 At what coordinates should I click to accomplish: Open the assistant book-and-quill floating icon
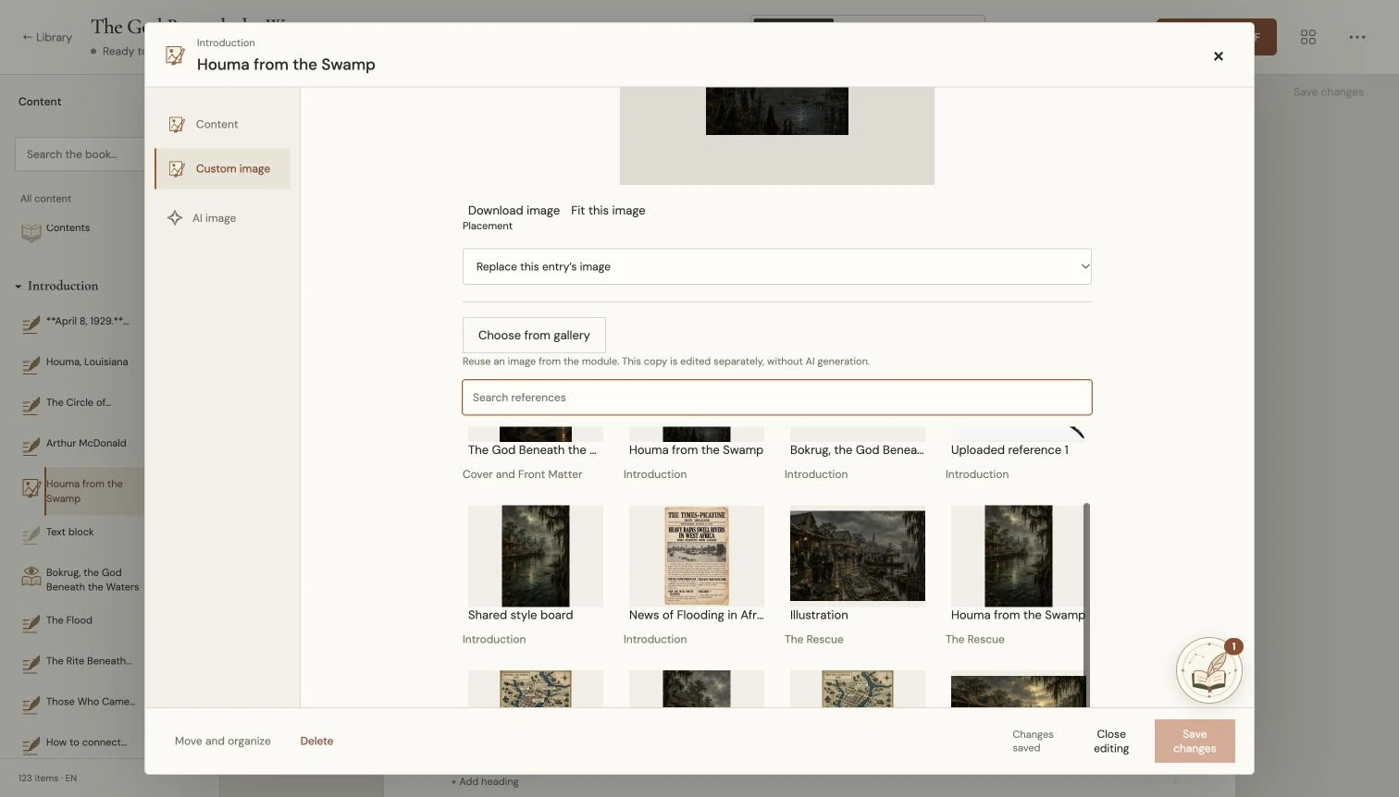click(x=1209, y=670)
